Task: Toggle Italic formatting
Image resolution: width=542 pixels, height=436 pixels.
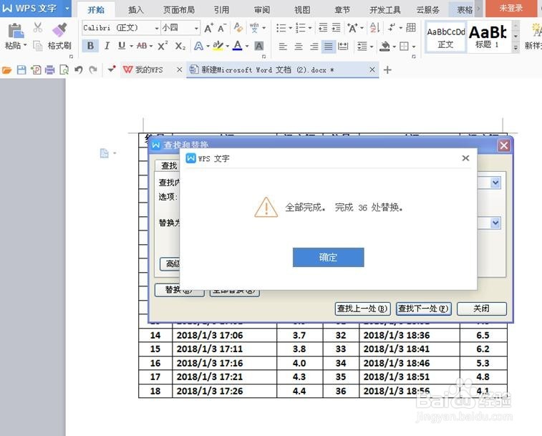Action: pos(107,46)
